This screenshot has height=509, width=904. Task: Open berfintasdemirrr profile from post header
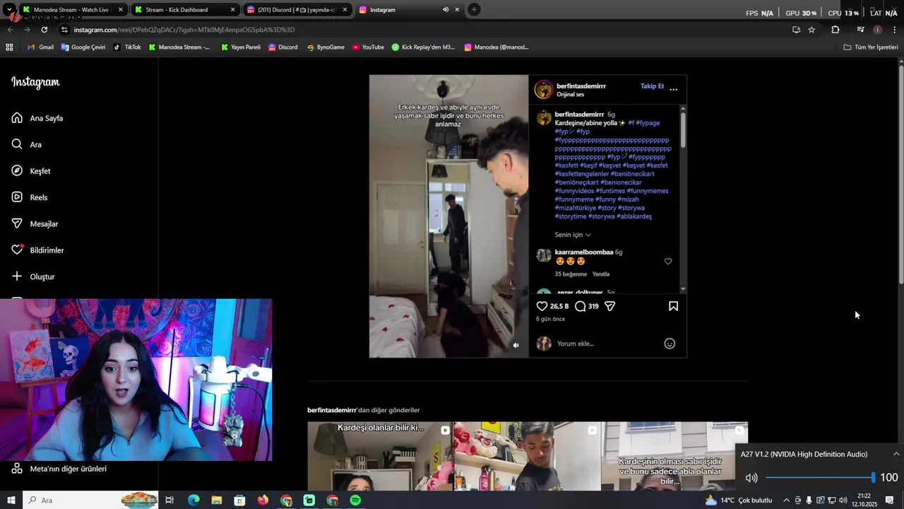pyautogui.click(x=581, y=86)
